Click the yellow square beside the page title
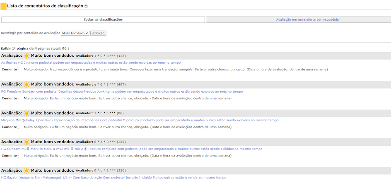 [3, 6]
